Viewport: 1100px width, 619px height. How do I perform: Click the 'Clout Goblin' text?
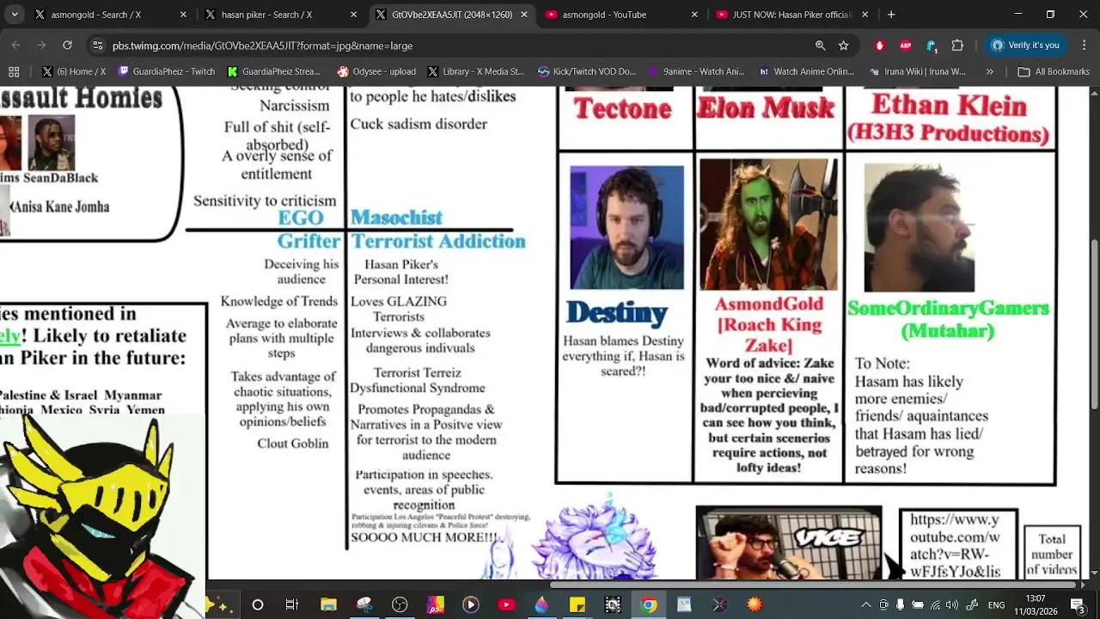[292, 444]
